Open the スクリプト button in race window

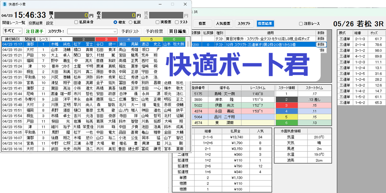point(244,24)
